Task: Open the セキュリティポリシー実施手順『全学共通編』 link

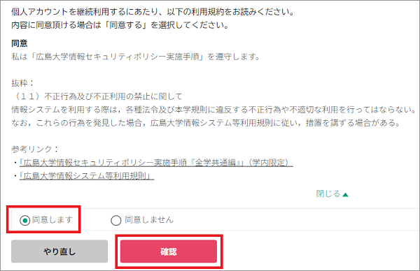Action: (156, 163)
